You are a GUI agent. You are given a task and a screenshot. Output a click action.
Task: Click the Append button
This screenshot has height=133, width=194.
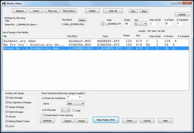point(20,11)
